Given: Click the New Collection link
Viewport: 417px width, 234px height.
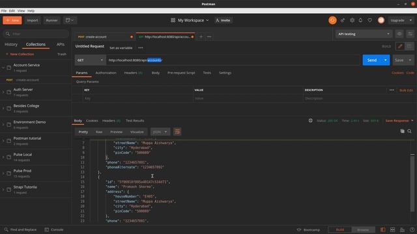Looking at the screenshot, I should click(20, 54).
